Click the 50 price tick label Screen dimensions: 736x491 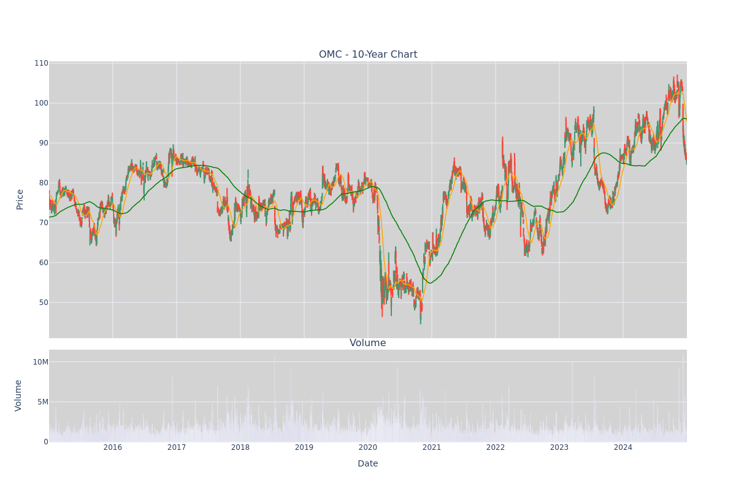click(44, 303)
